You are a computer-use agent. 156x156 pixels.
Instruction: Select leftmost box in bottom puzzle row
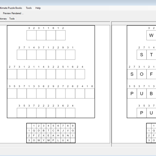point(22,113)
